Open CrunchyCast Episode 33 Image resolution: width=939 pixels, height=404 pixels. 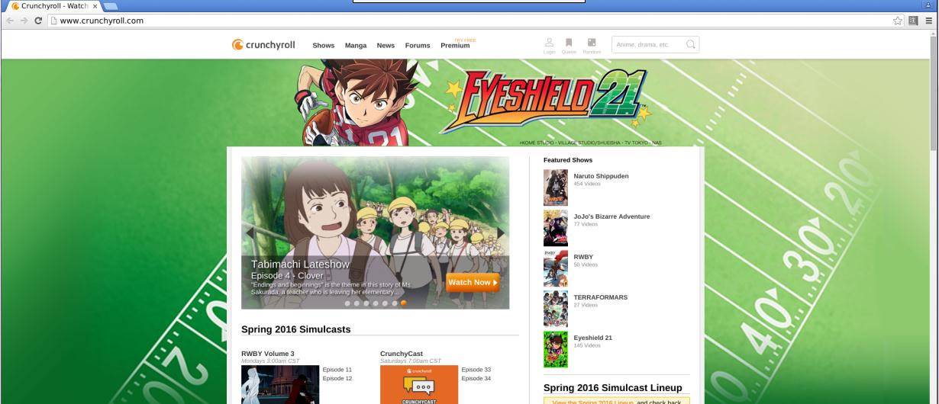[x=476, y=370]
